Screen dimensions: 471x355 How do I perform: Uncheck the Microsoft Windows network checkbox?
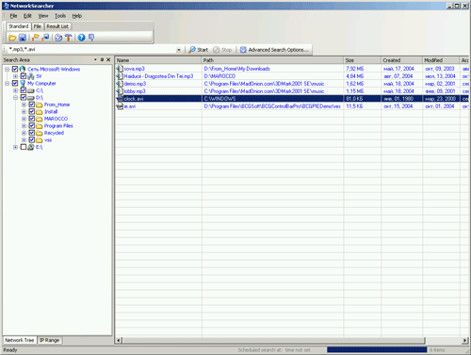(15, 69)
